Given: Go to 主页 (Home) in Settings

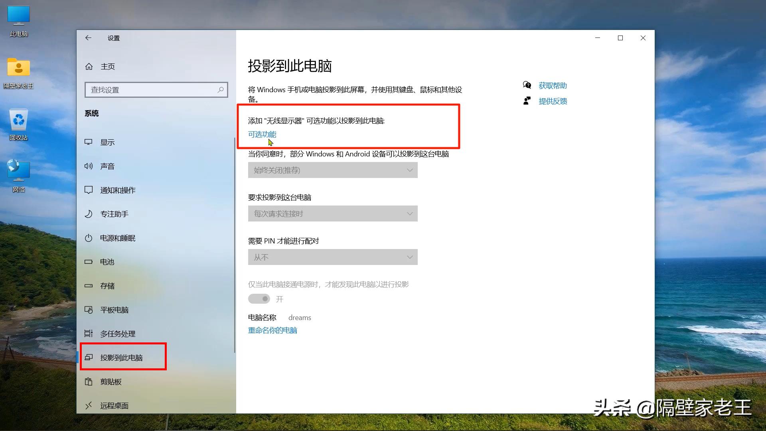Looking at the screenshot, I should pos(107,66).
